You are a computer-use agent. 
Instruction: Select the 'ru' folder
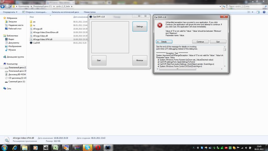(x=34, y=25)
